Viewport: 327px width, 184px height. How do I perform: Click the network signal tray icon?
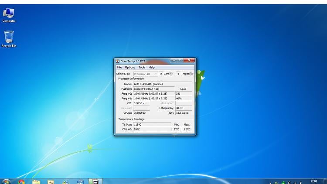point(295,183)
